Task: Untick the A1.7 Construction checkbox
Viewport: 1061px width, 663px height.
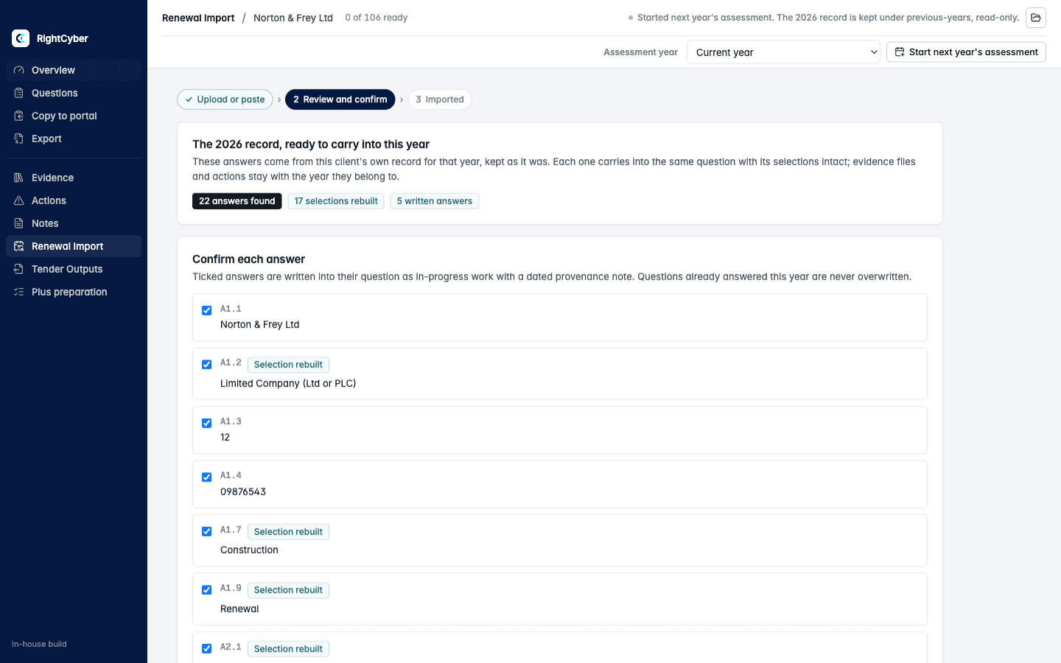Action: [207, 531]
